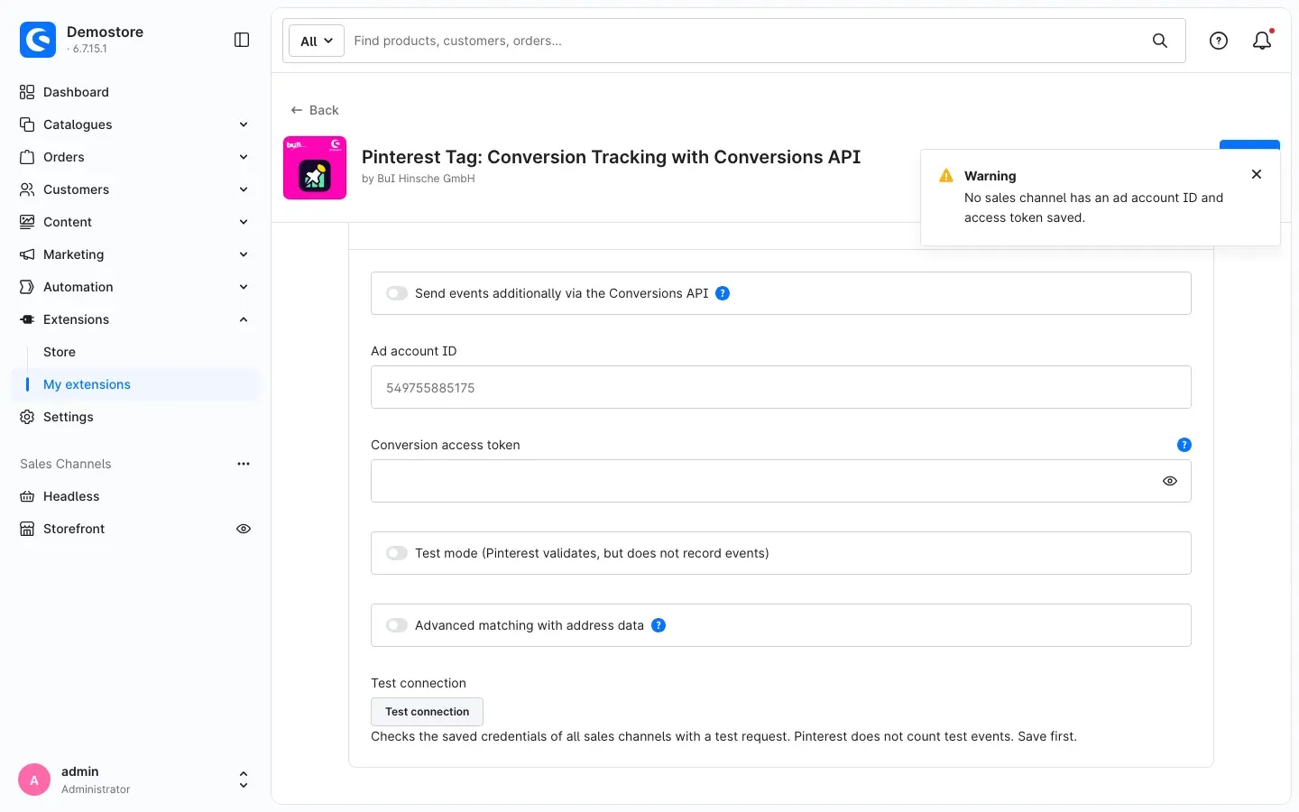This screenshot has height=812, width=1299.
Task: Expand the Customers menu chevron
Action: [x=244, y=189]
